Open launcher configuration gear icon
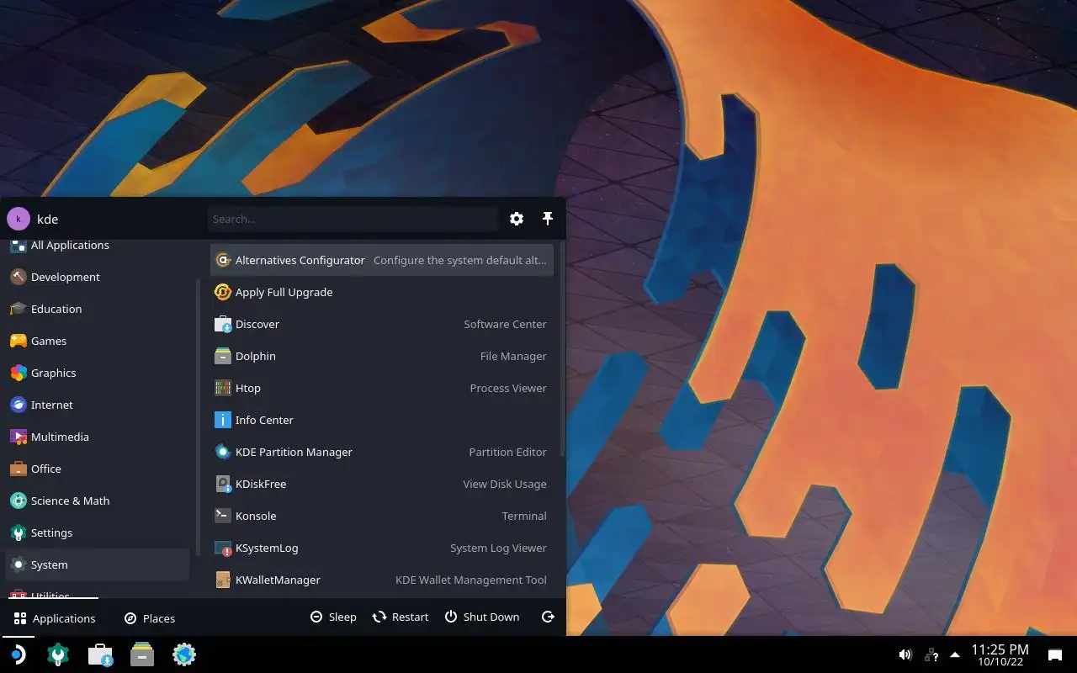This screenshot has width=1077, height=673. 517,219
